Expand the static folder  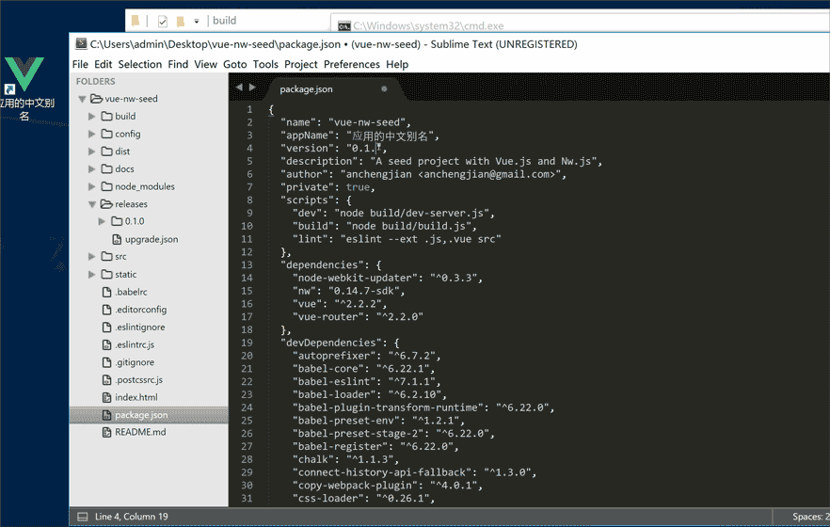pos(91,274)
